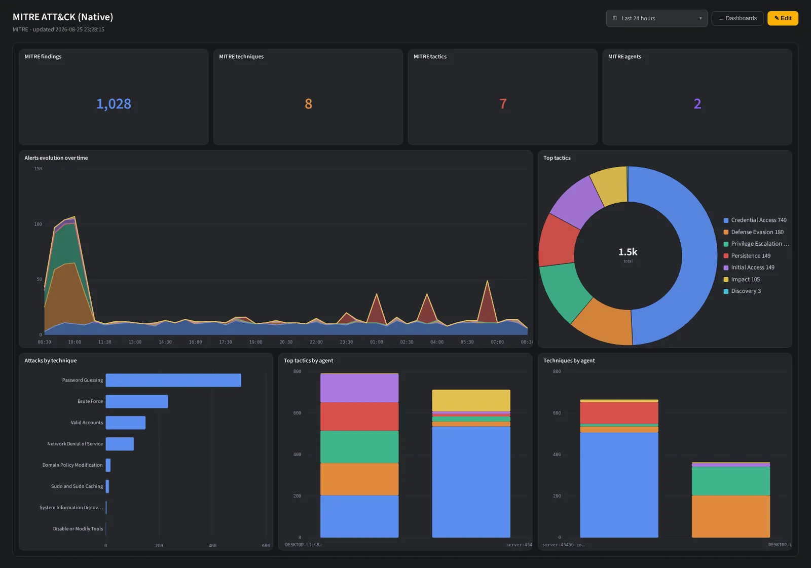Toggle Privilege Escalation legend color swatch
This screenshot has width=811, height=568.
coord(726,244)
